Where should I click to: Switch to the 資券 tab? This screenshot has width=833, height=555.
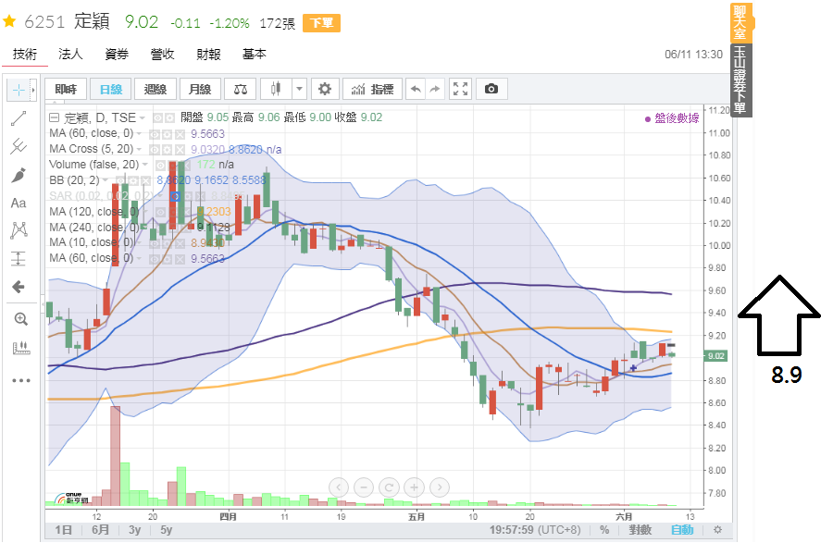[x=117, y=55]
